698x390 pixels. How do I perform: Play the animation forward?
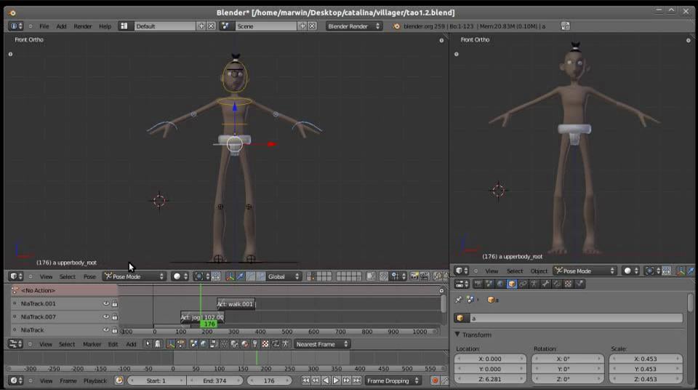(x=336, y=381)
